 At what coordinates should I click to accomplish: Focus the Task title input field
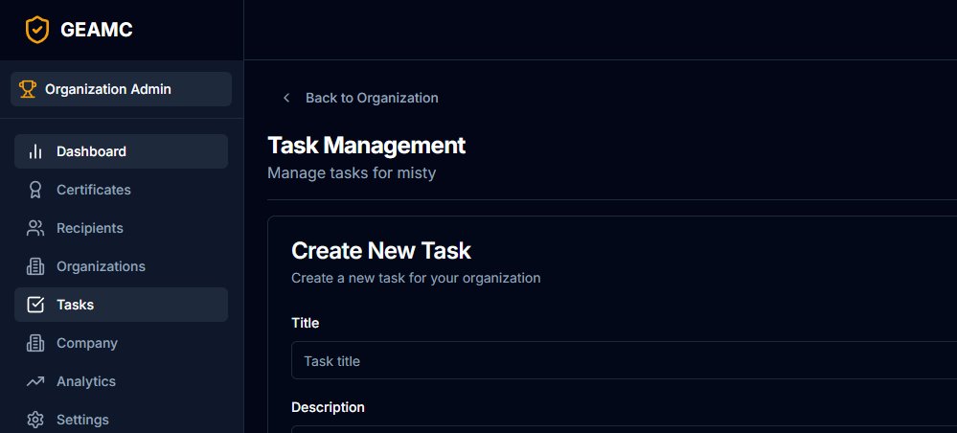[624, 360]
